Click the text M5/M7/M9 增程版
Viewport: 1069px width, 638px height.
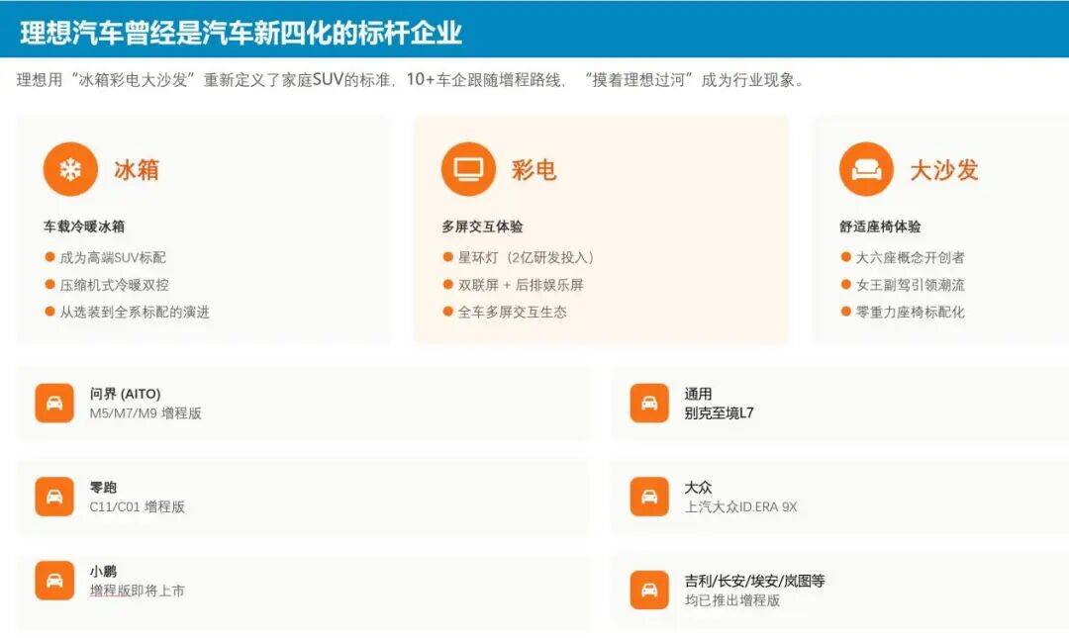click(x=146, y=413)
